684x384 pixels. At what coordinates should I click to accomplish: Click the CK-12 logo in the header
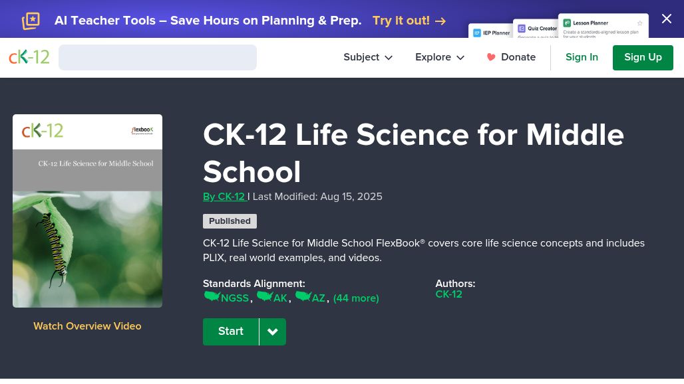pyautogui.click(x=29, y=57)
